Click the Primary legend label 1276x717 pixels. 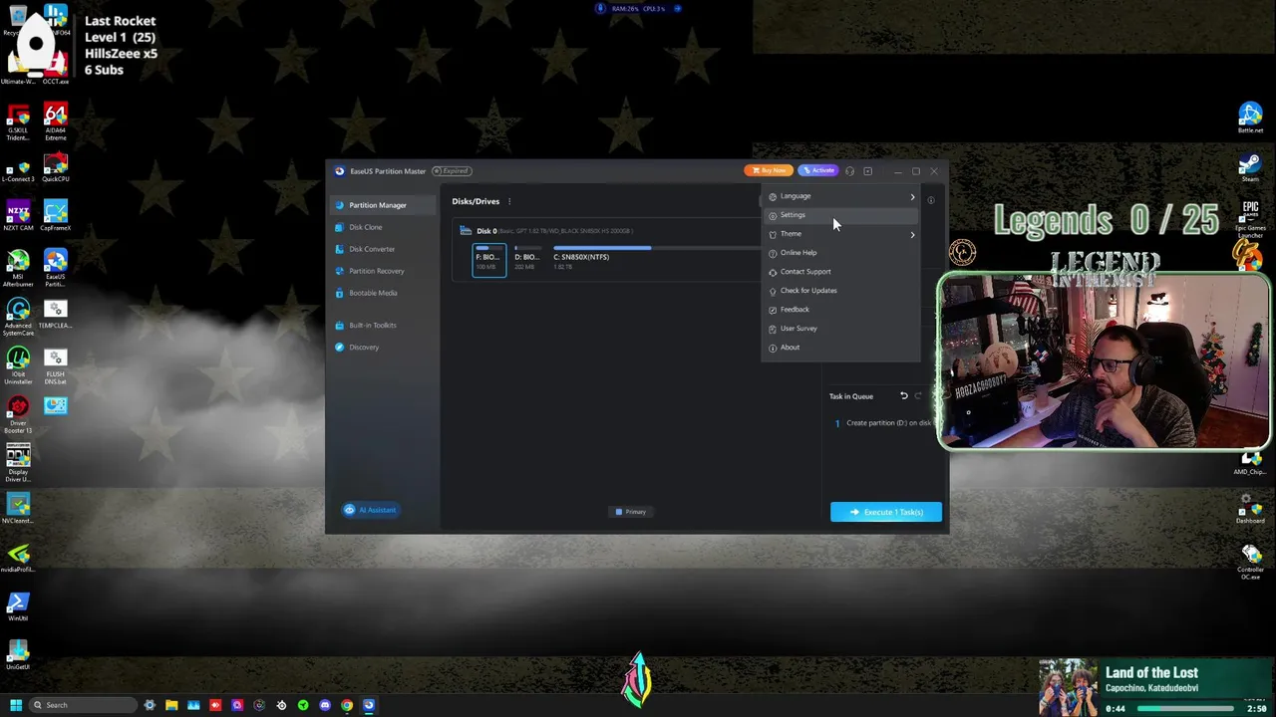(631, 512)
